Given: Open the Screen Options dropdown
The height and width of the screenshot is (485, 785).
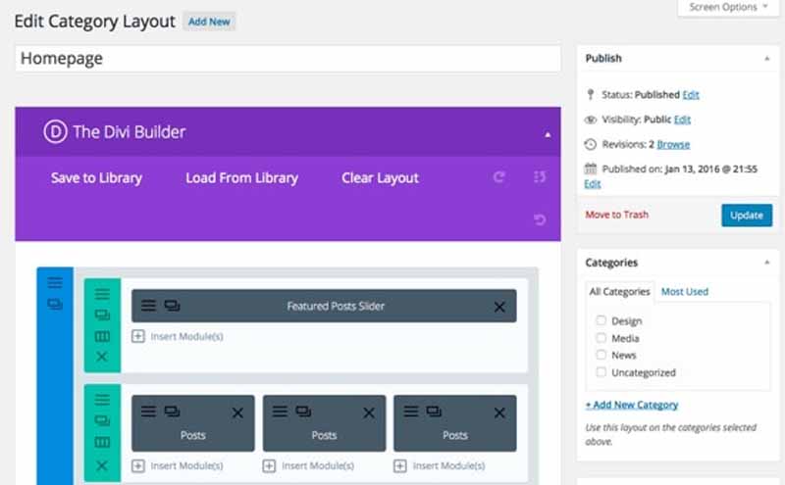Looking at the screenshot, I should (728, 8).
